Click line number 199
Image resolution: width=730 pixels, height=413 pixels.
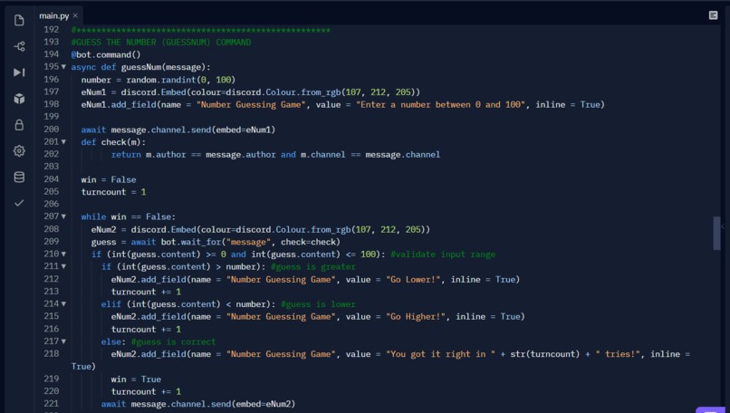[x=52, y=117]
